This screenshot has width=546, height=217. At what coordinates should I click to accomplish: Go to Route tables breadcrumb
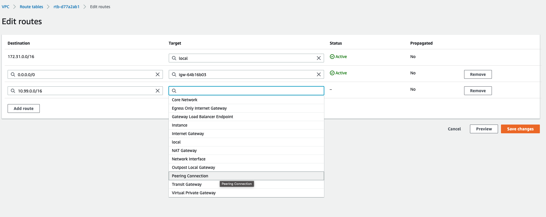pos(31,7)
